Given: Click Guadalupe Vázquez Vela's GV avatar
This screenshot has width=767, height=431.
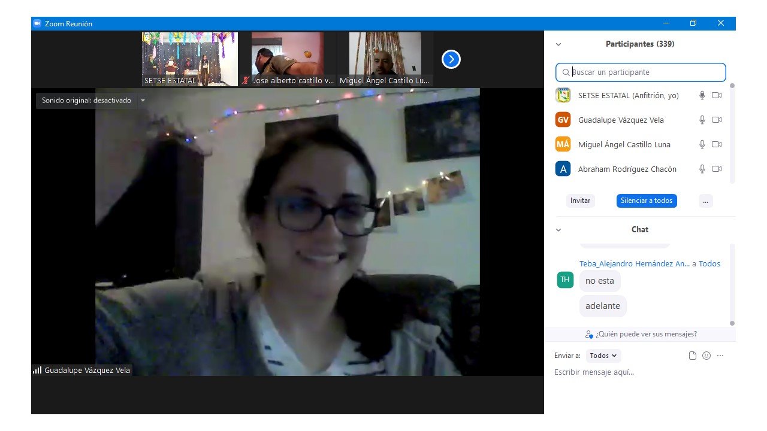Looking at the screenshot, I should tap(563, 120).
